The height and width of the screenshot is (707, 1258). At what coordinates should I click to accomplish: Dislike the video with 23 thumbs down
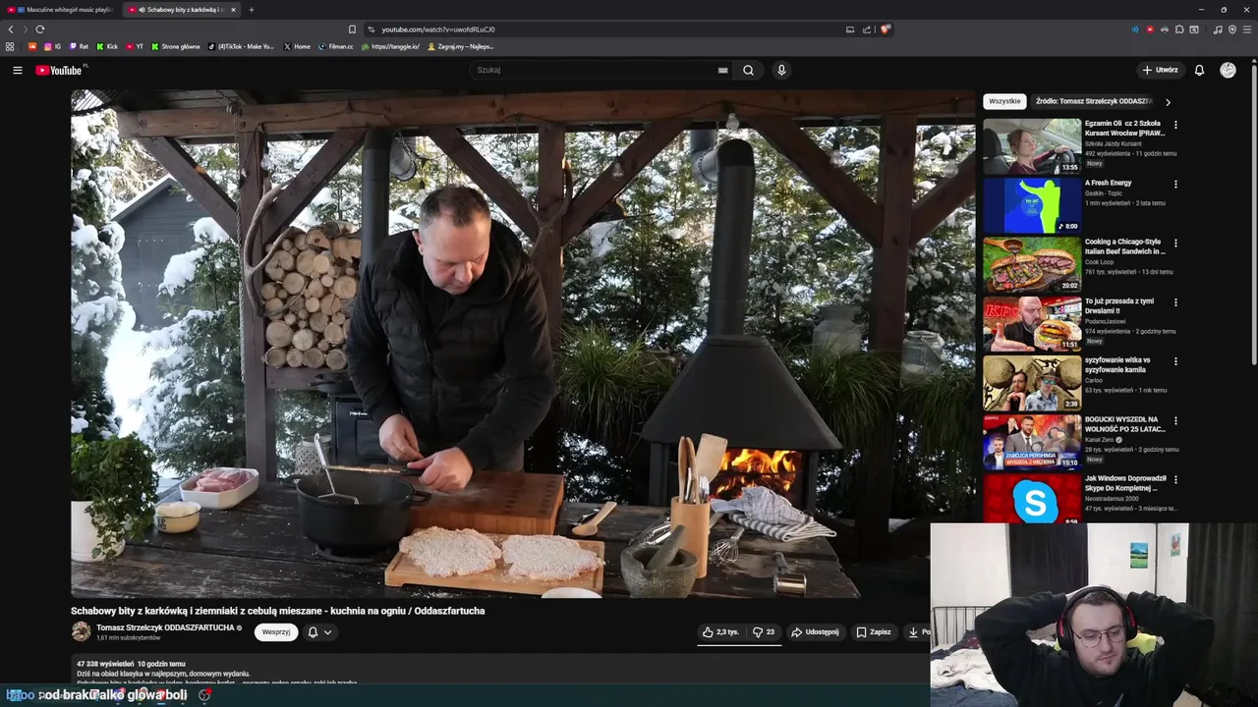point(764,632)
